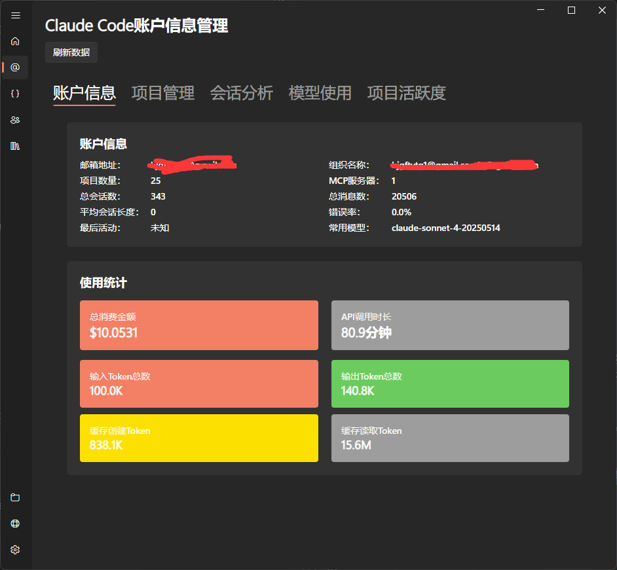
Task: Open the 项目活跃度 tab
Action: pos(407,93)
